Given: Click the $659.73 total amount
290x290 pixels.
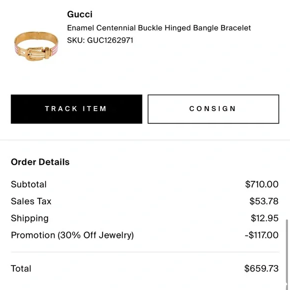Looking at the screenshot, I should click(x=261, y=268).
